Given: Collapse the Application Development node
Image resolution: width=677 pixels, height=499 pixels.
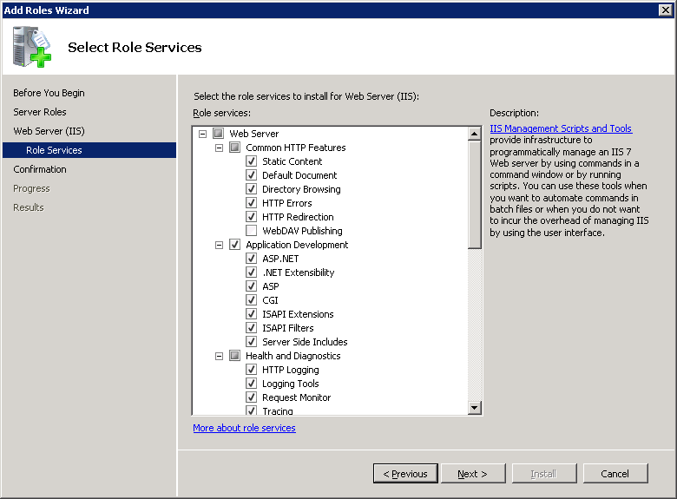Looking at the screenshot, I should coord(219,245).
